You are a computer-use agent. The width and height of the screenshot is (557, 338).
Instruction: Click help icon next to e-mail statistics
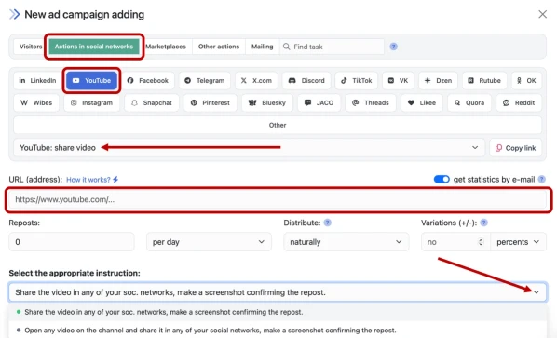(542, 180)
